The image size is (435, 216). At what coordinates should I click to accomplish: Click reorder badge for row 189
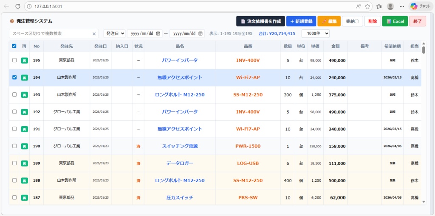click(x=24, y=163)
